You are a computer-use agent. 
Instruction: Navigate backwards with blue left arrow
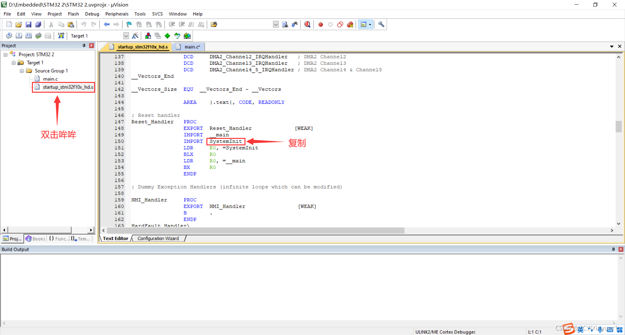pyautogui.click(x=106, y=24)
